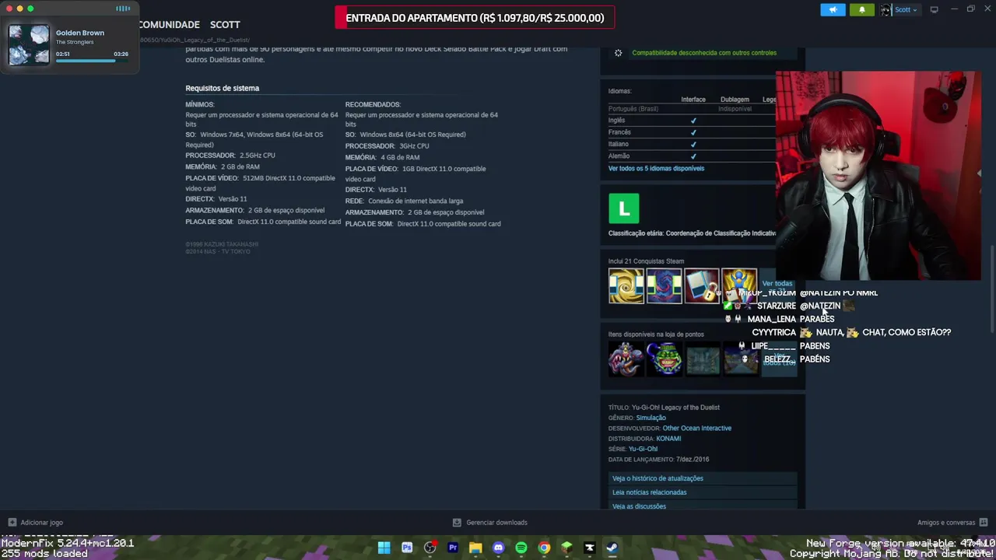This screenshot has height=560, width=996.
Task: Open the purple monster points shop item
Action: (626, 359)
